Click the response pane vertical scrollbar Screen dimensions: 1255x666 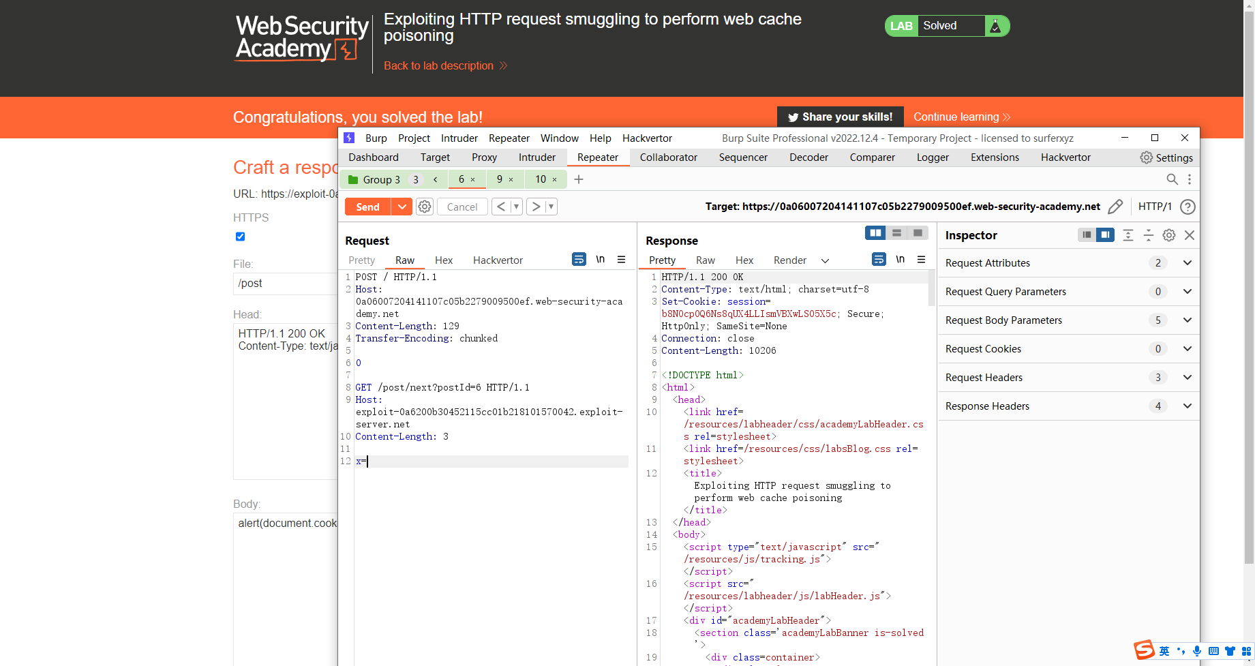[931, 288]
